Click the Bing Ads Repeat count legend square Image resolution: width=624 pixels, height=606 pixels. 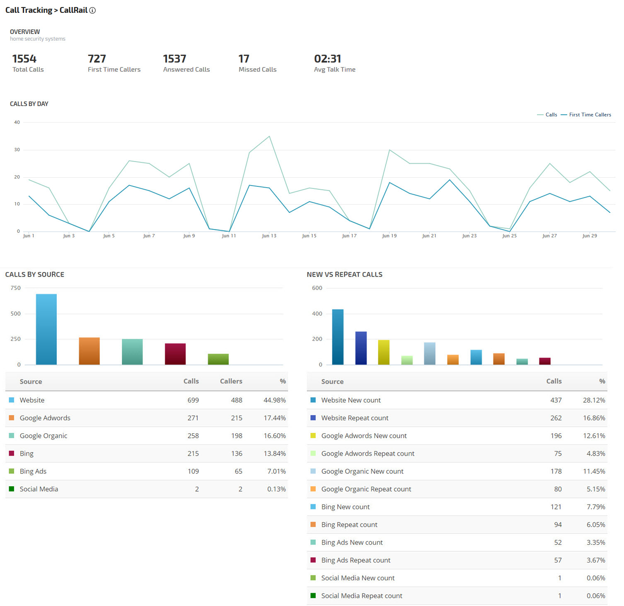click(x=313, y=560)
